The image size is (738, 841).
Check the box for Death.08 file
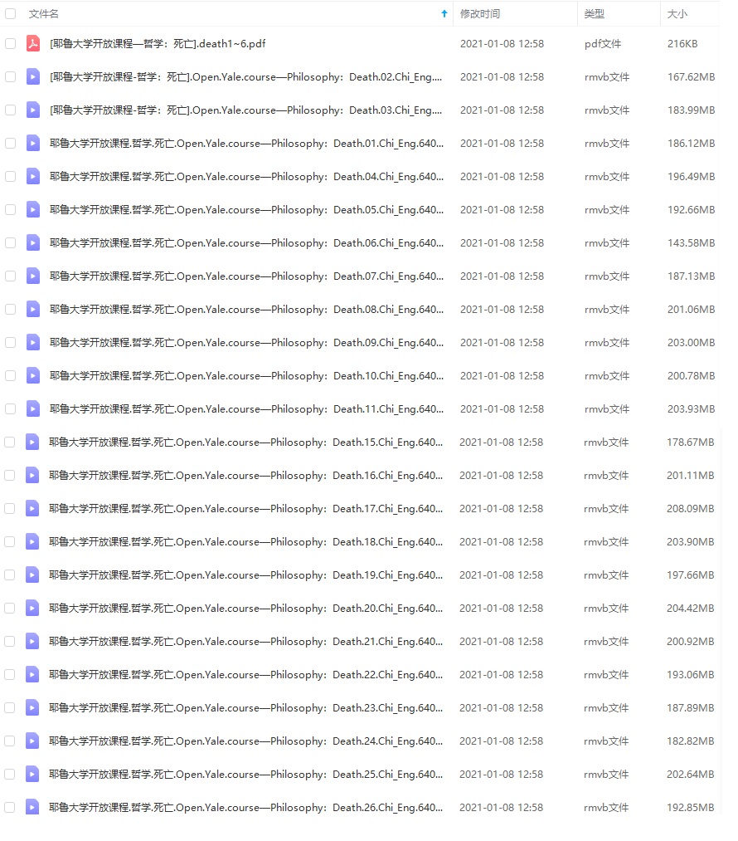(x=10, y=310)
